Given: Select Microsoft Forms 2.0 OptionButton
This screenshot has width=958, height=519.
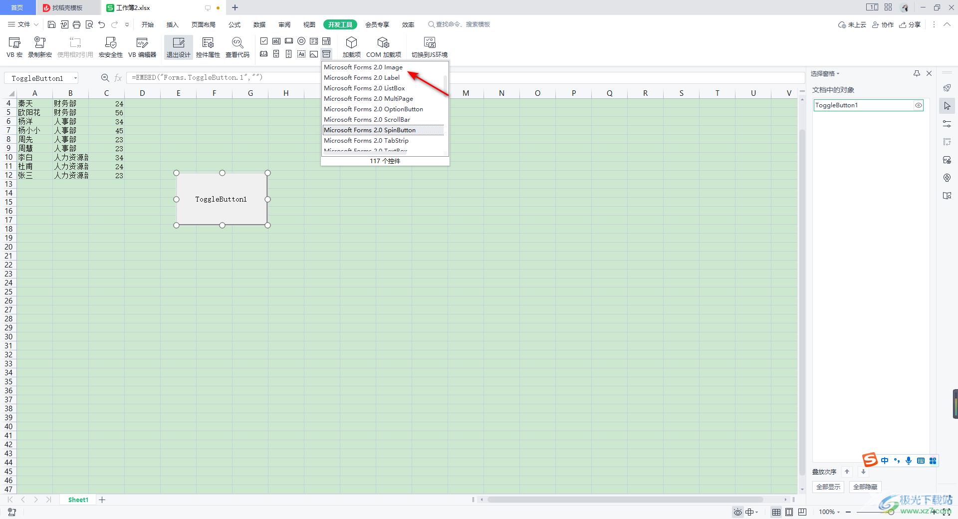Looking at the screenshot, I should (x=383, y=109).
